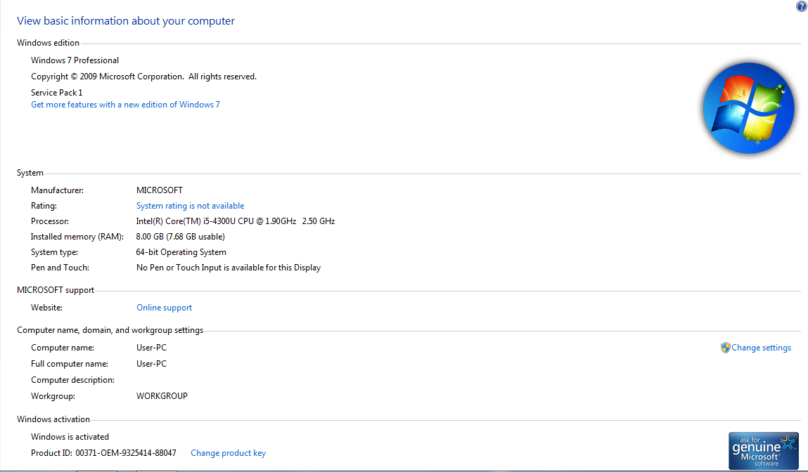Image resolution: width=808 pixels, height=472 pixels.
Task: Click the Manufacturer: label
Action: pos(57,190)
